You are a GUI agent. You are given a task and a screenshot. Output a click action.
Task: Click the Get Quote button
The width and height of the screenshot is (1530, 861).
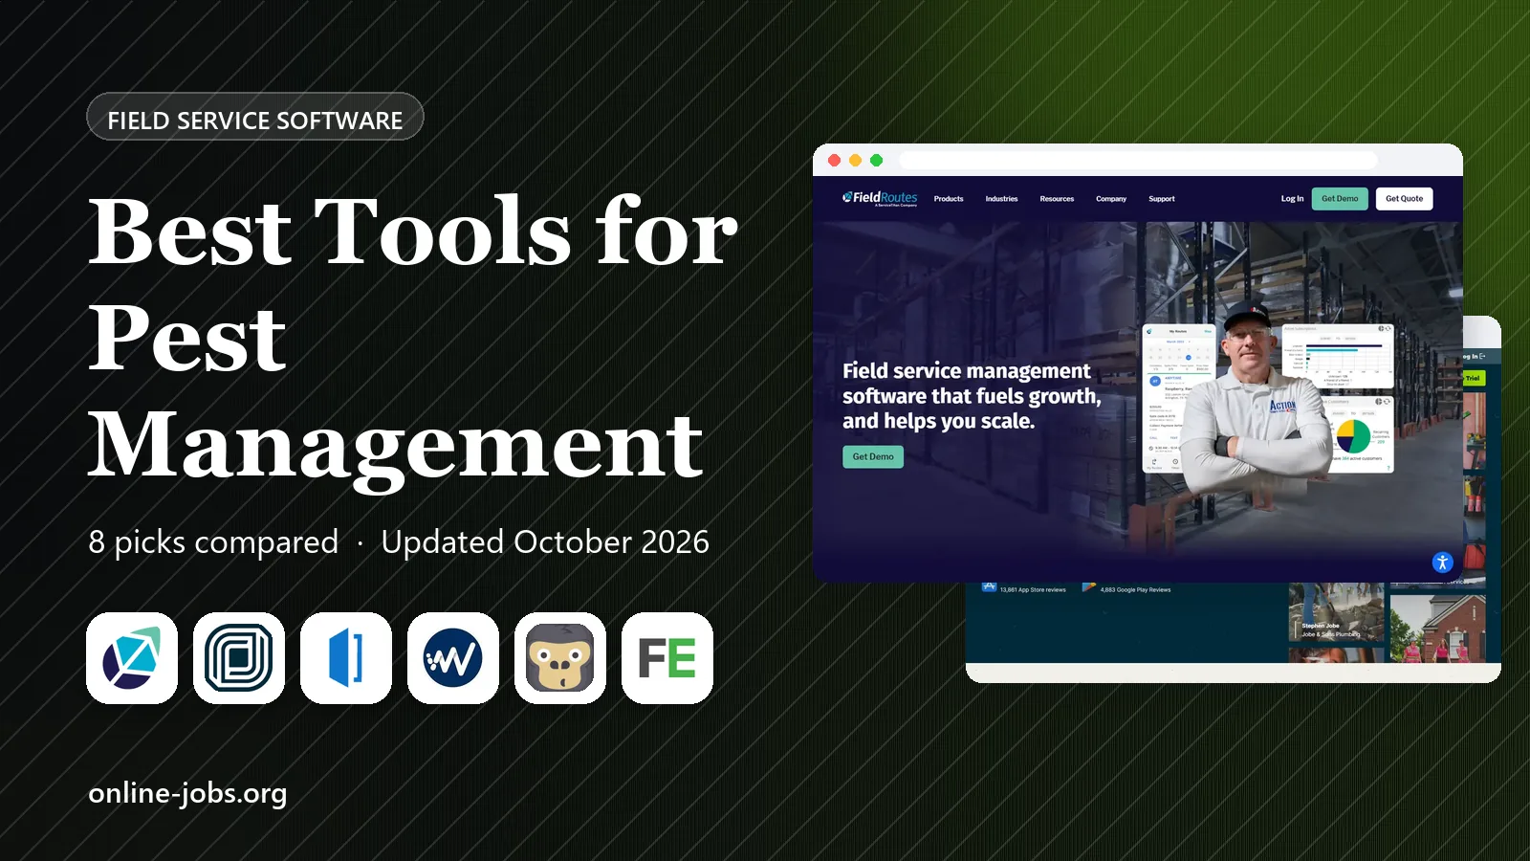pos(1404,199)
